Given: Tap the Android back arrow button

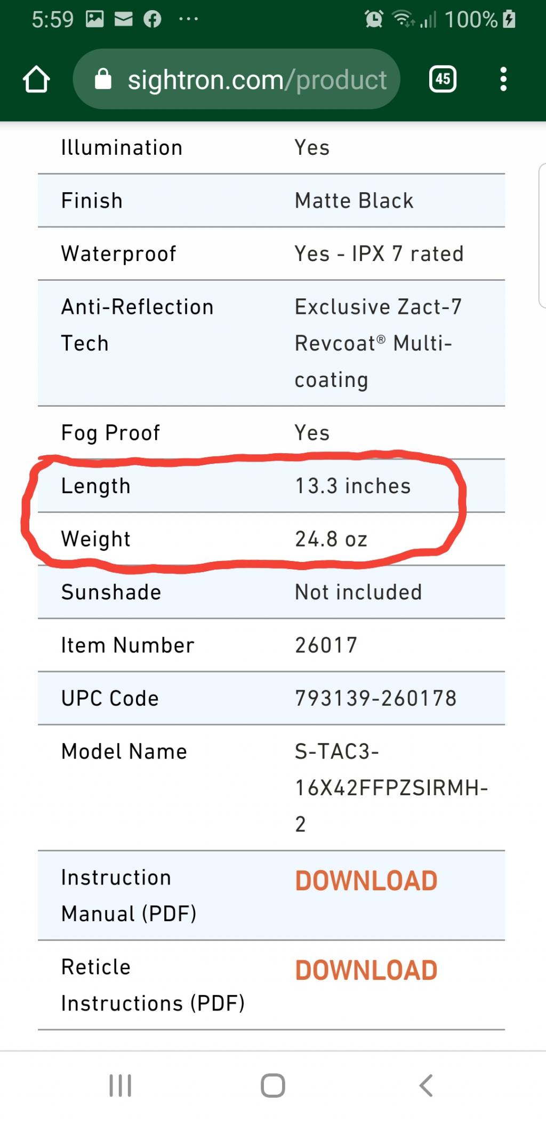Looking at the screenshot, I should click(425, 1085).
